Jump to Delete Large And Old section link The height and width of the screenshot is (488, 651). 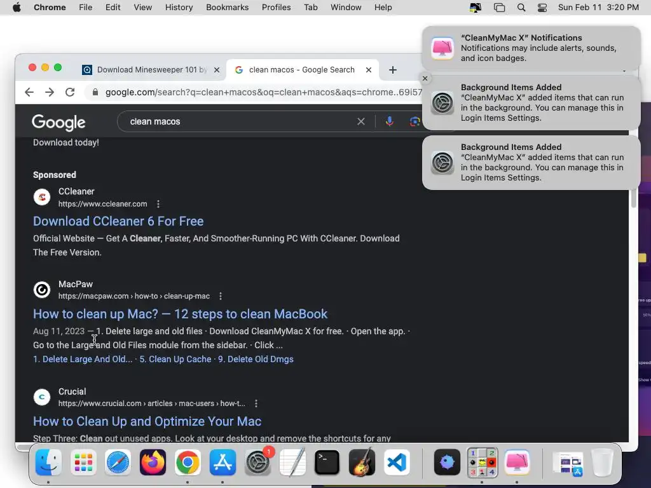83,360
